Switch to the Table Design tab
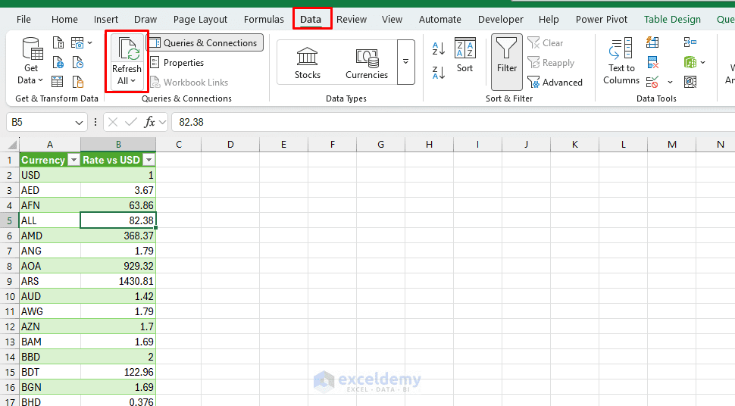 (x=672, y=19)
